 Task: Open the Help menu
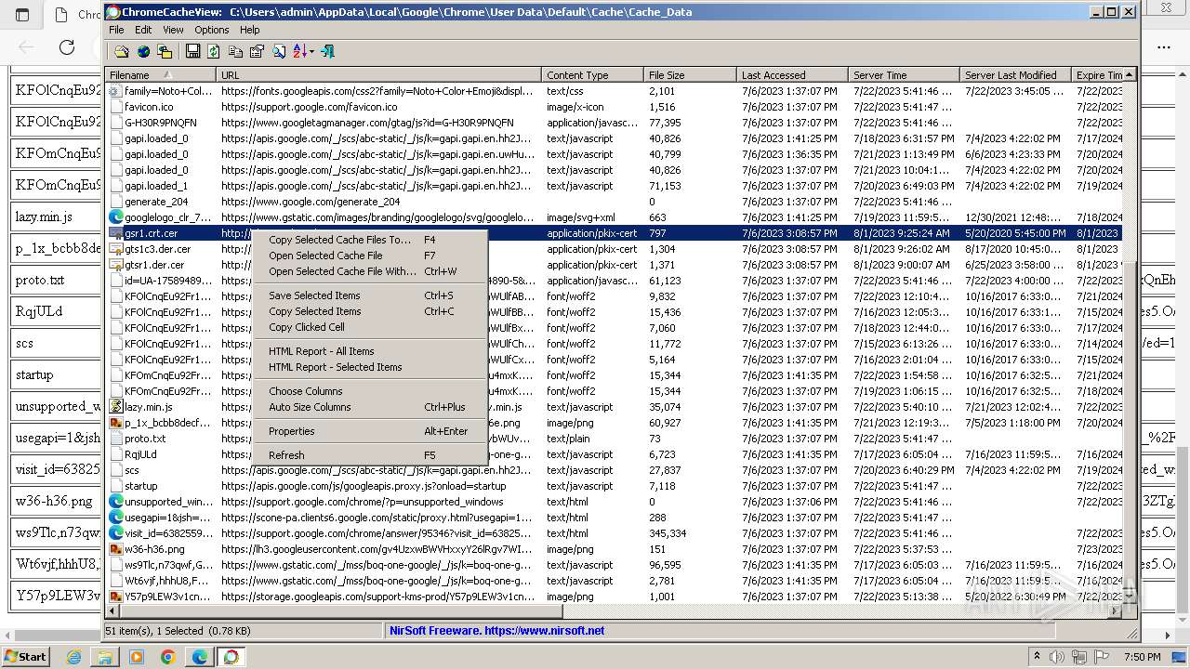pyautogui.click(x=250, y=30)
